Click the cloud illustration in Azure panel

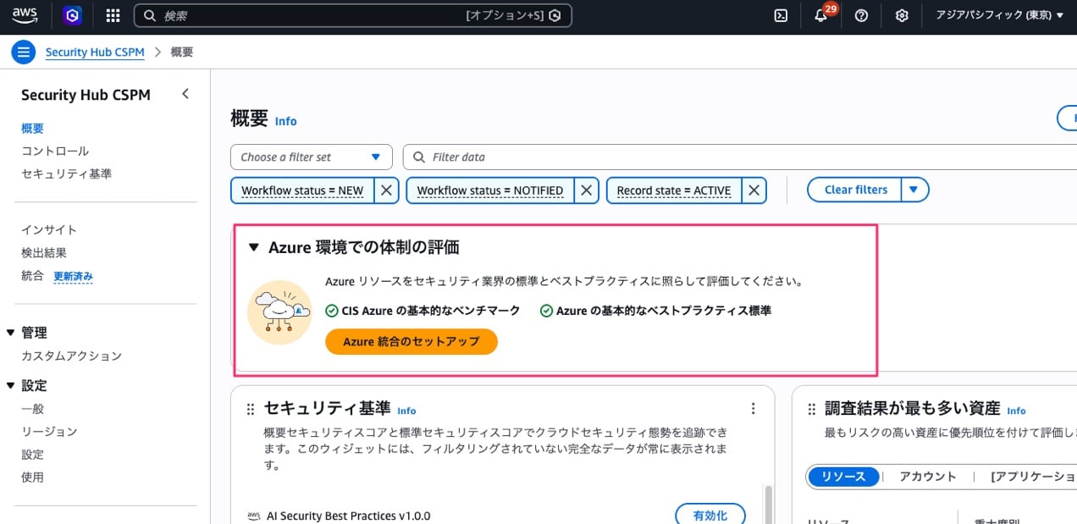pos(279,312)
